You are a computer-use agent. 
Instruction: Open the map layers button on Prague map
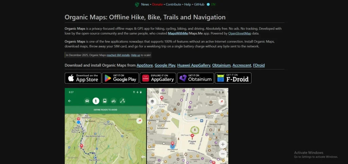[x=152, y=102]
